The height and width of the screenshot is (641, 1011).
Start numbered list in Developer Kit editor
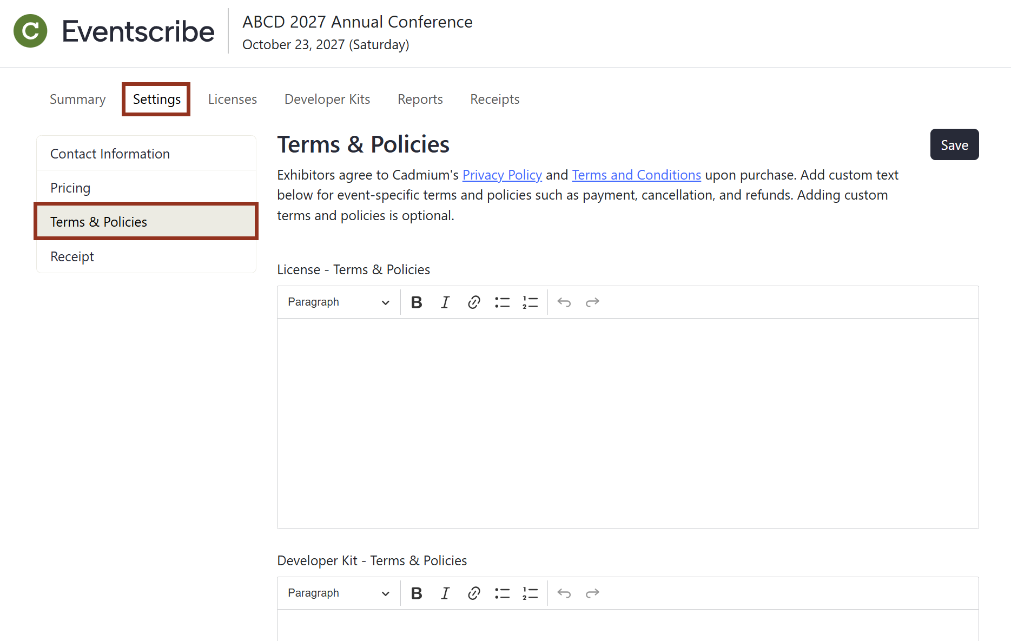pos(530,593)
